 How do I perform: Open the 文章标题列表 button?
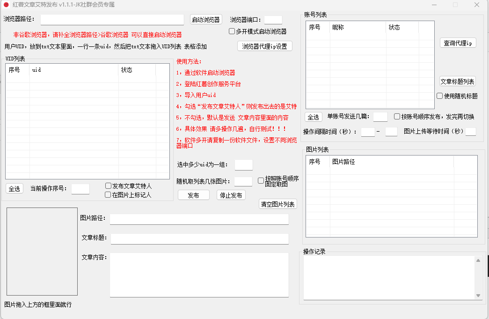click(x=457, y=82)
